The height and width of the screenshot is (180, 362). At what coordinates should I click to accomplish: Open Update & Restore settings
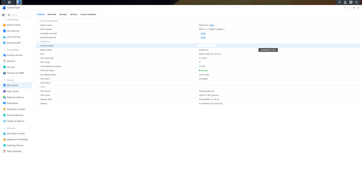point(15,121)
